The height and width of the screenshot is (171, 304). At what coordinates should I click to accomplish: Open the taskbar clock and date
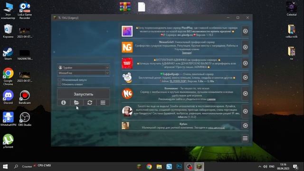click(283, 167)
